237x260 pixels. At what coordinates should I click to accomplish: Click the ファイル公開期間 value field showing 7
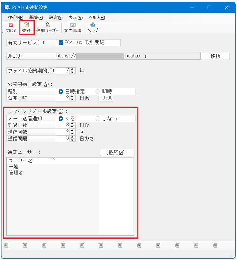click(x=63, y=71)
